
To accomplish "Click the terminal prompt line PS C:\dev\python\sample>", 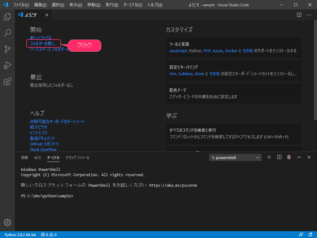I will [47, 196].
